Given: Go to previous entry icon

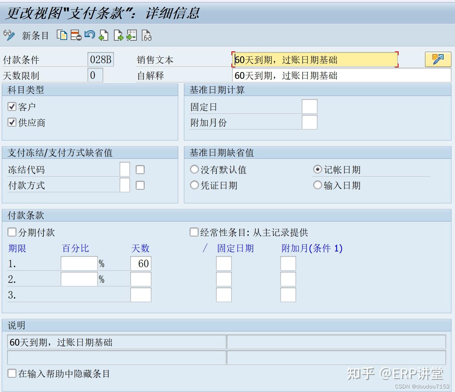Looking at the screenshot, I should 104,35.
